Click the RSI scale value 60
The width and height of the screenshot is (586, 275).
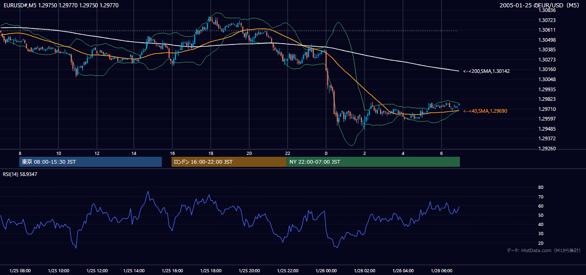pos(541,206)
